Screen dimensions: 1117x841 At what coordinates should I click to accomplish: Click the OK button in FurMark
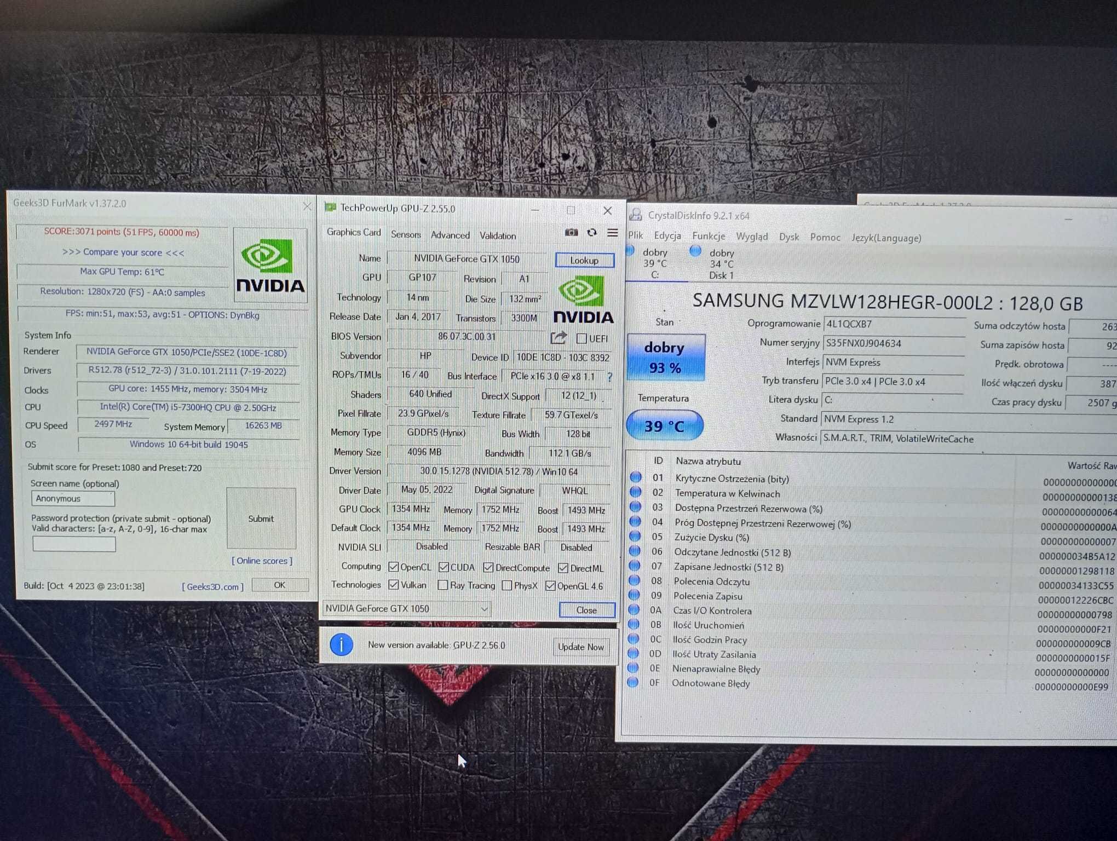[280, 585]
